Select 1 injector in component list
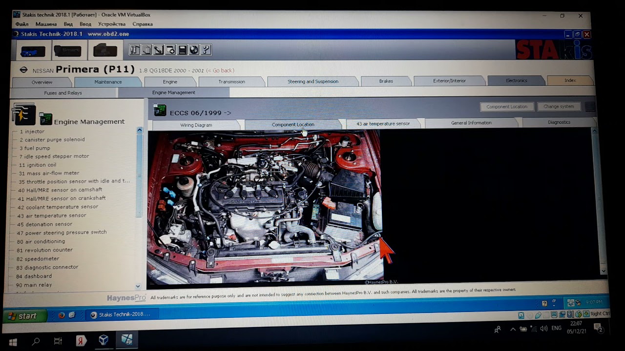This screenshot has height=351, width=625. point(32,132)
